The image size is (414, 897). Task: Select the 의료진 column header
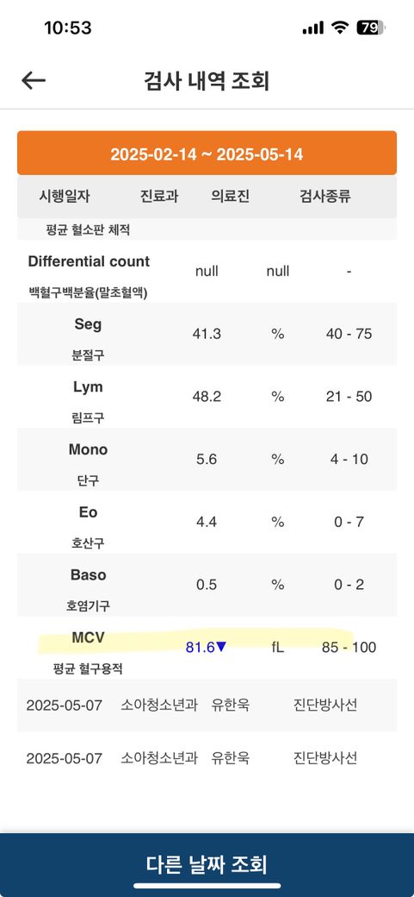pos(230,197)
